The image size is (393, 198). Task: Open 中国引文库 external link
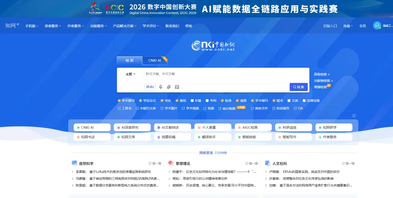146,108
